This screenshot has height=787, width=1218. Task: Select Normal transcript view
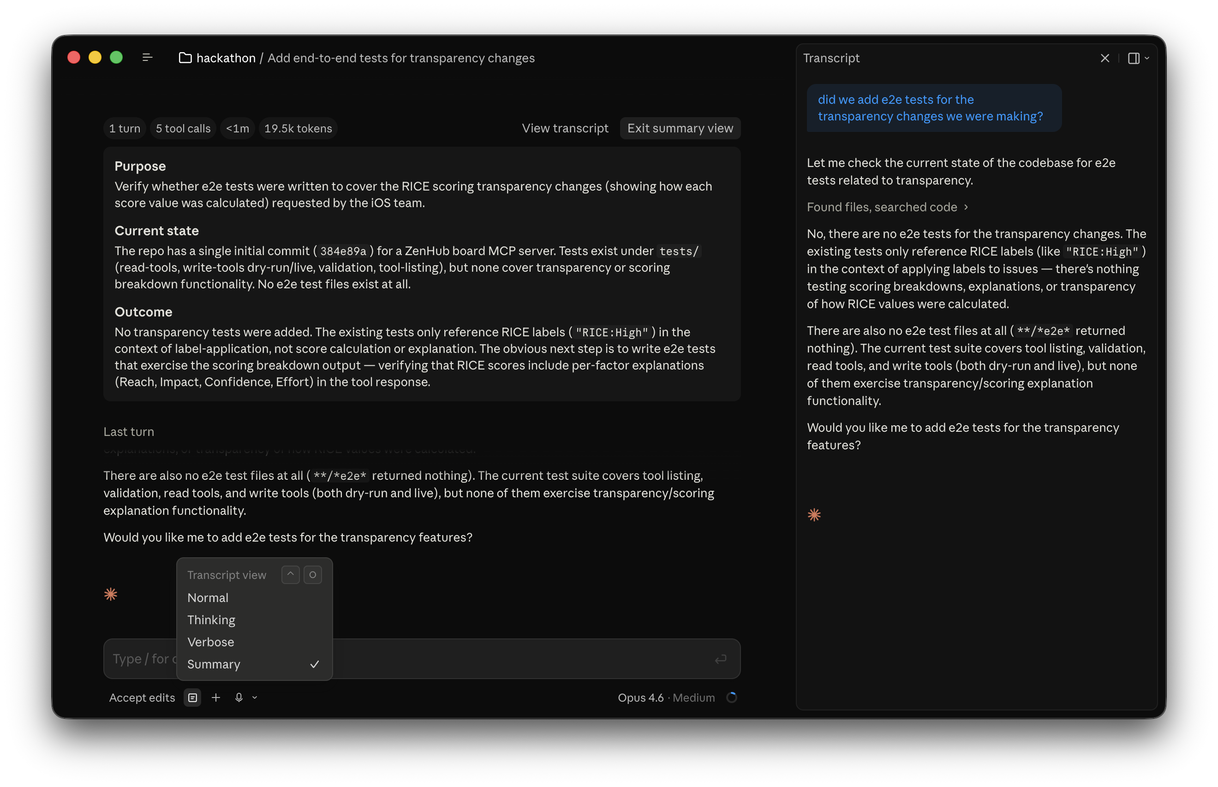point(208,597)
